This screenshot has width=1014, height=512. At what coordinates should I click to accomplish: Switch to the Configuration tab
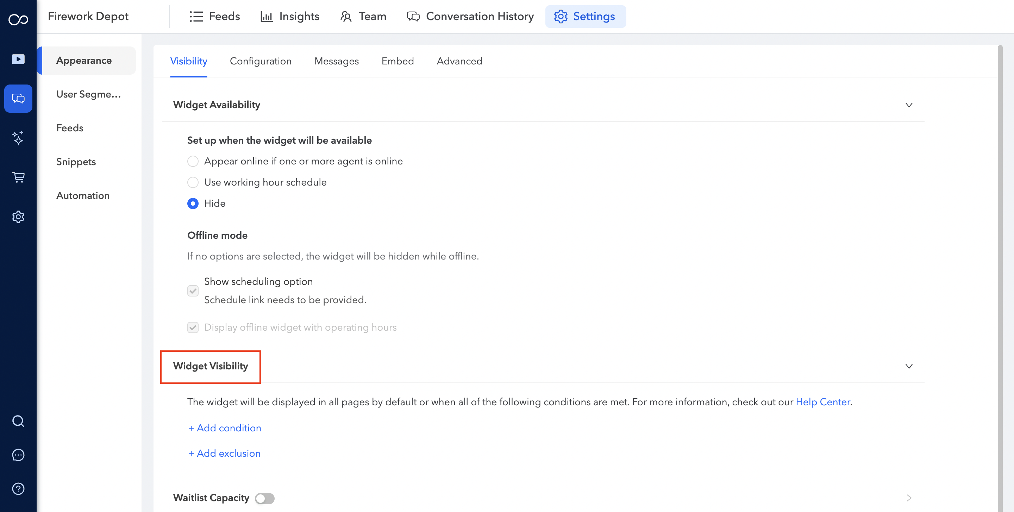click(261, 61)
